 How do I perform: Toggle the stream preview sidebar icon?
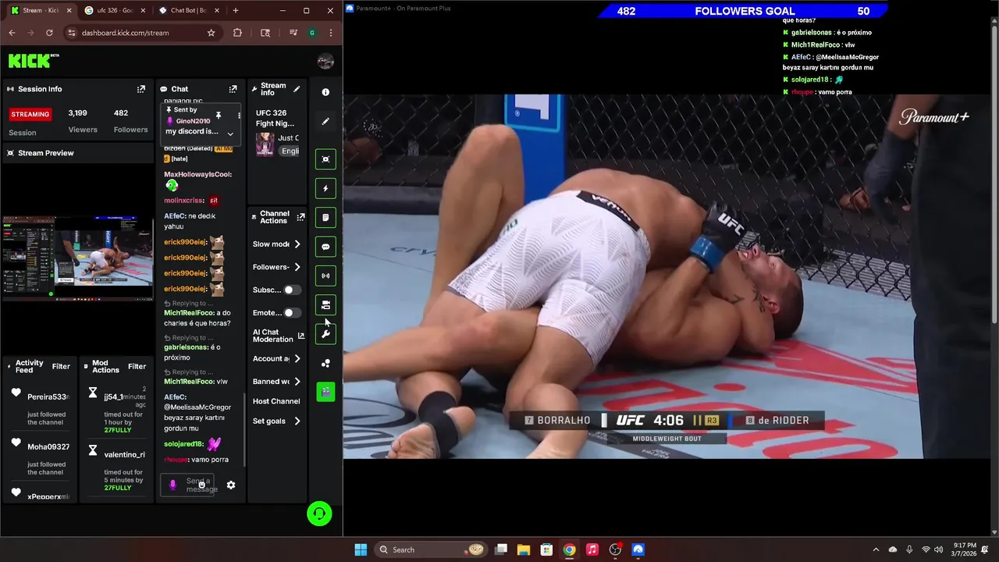tap(325, 159)
